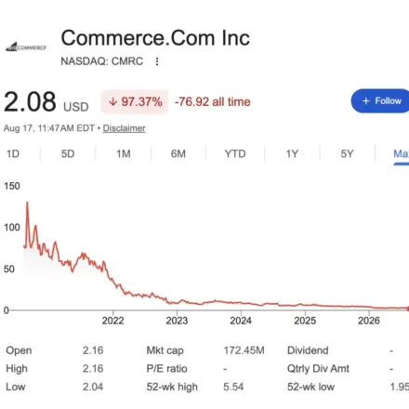Click the red down-arrow percentage badge
The width and height of the screenshot is (409, 409).
(135, 101)
